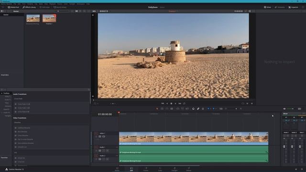Click timeline zoom in plus

tap(241, 108)
